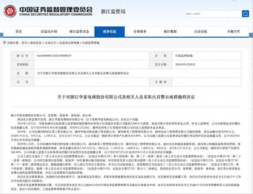Open the 首页 navigation tab

(19, 31)
